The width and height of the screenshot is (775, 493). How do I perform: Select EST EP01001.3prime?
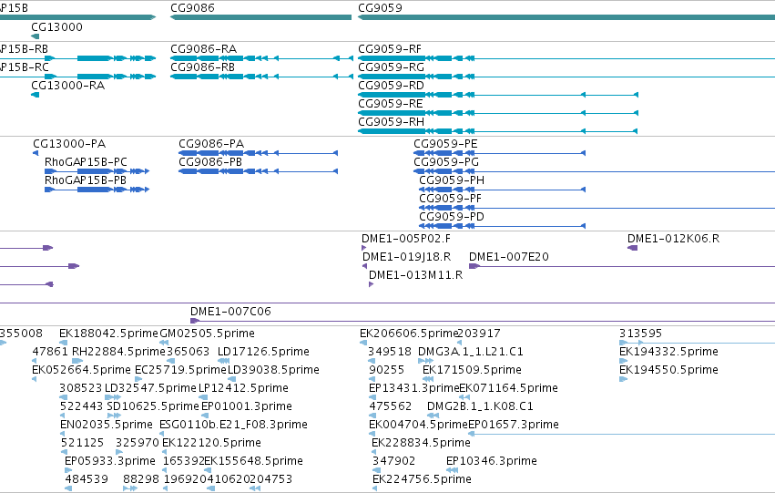coord(247,406)
